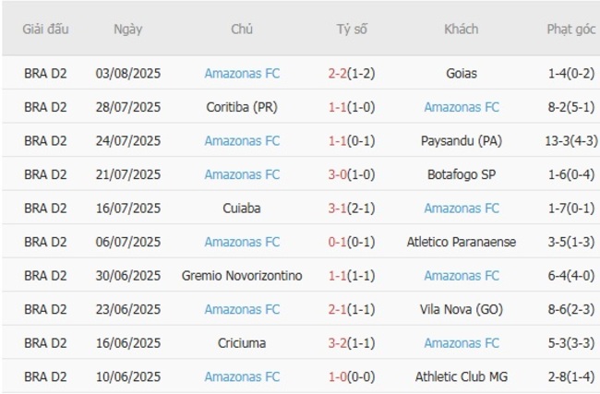The height and width of the screenshot is (394, 600).
Task: Open the Coritiba (PR) team link
Action: pos(243,107)
